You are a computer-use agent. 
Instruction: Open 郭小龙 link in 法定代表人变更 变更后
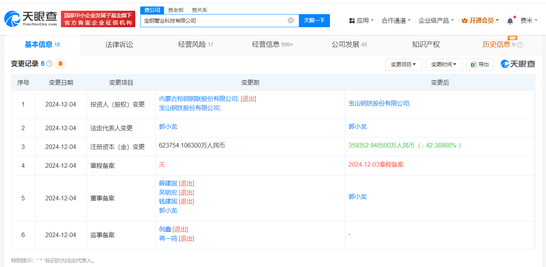point(358,126)
